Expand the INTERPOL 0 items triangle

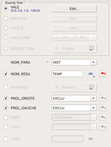click(x=56, y=87)
